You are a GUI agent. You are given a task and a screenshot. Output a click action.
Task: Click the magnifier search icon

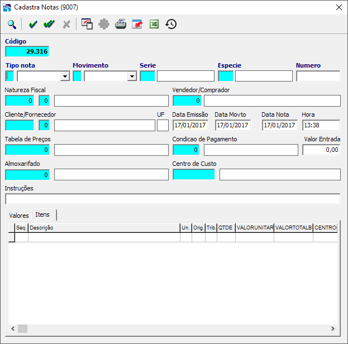click(12, 24)
